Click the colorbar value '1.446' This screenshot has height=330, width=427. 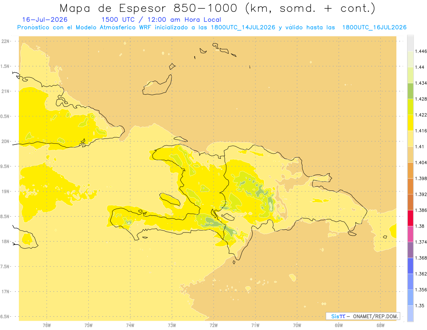(x=421, y=51)
